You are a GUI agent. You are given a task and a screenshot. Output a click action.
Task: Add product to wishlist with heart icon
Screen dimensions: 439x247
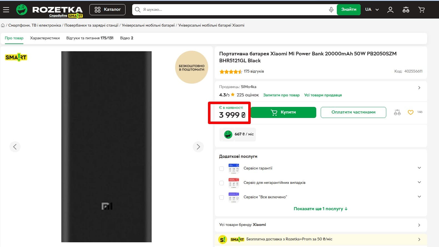[x=410, y=112]
